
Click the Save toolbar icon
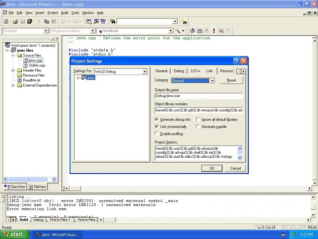coord(23,21)
